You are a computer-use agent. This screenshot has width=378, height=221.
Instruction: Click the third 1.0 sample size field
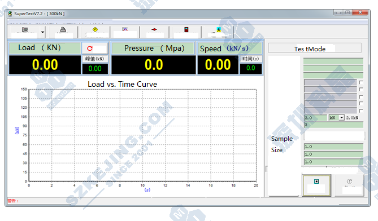tap(333, 162)
